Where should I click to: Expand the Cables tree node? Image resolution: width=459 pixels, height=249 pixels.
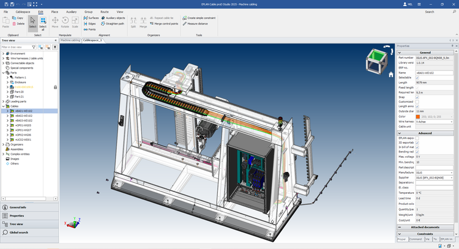pos(4,106)
